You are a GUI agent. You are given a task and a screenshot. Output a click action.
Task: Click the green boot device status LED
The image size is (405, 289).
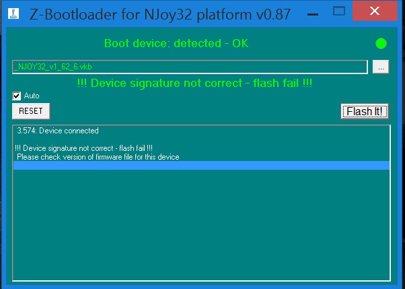[381, 44]
